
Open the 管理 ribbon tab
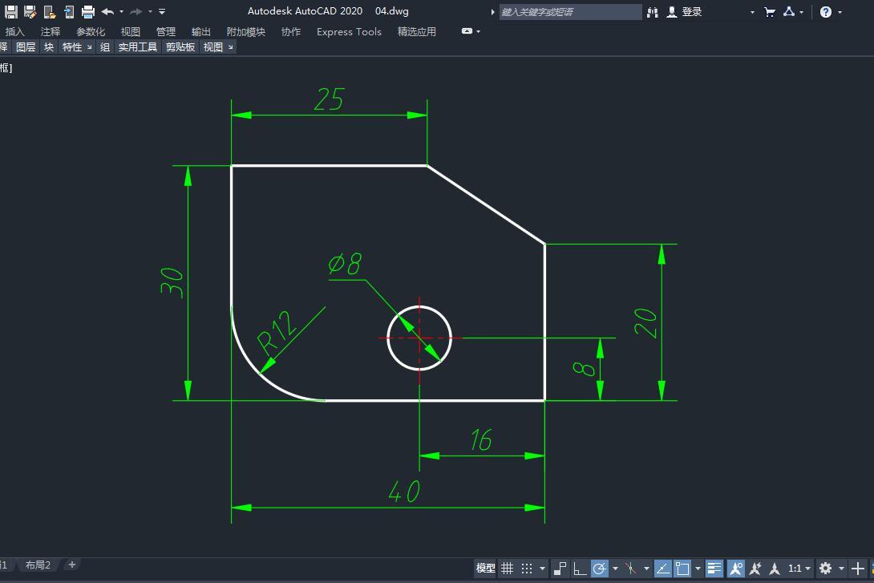pos(165,32)
